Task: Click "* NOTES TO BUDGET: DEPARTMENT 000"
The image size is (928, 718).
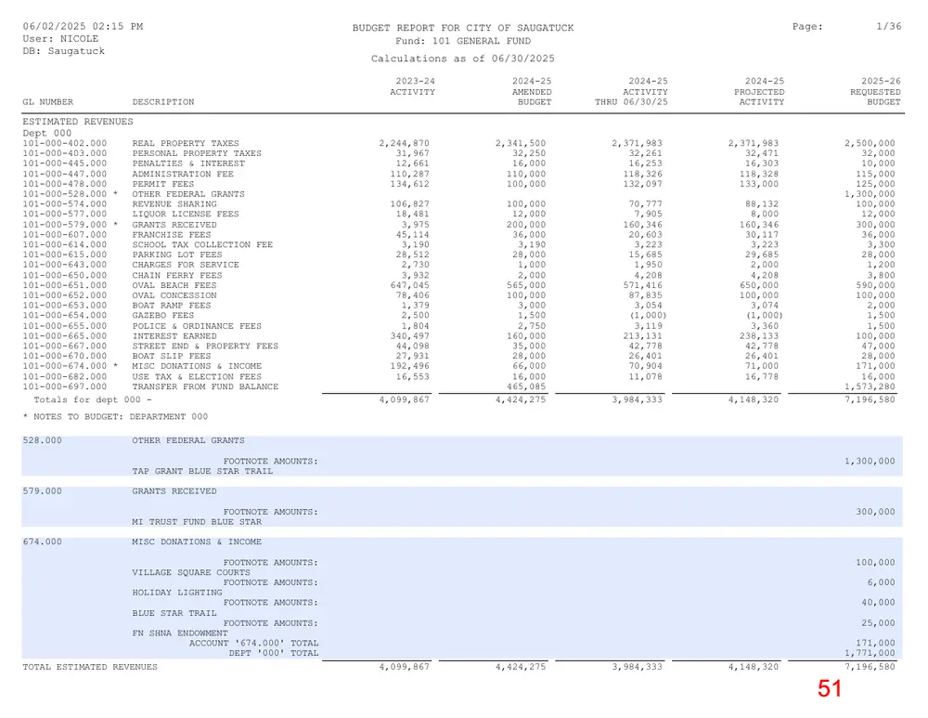Action: tap(115, 417)
